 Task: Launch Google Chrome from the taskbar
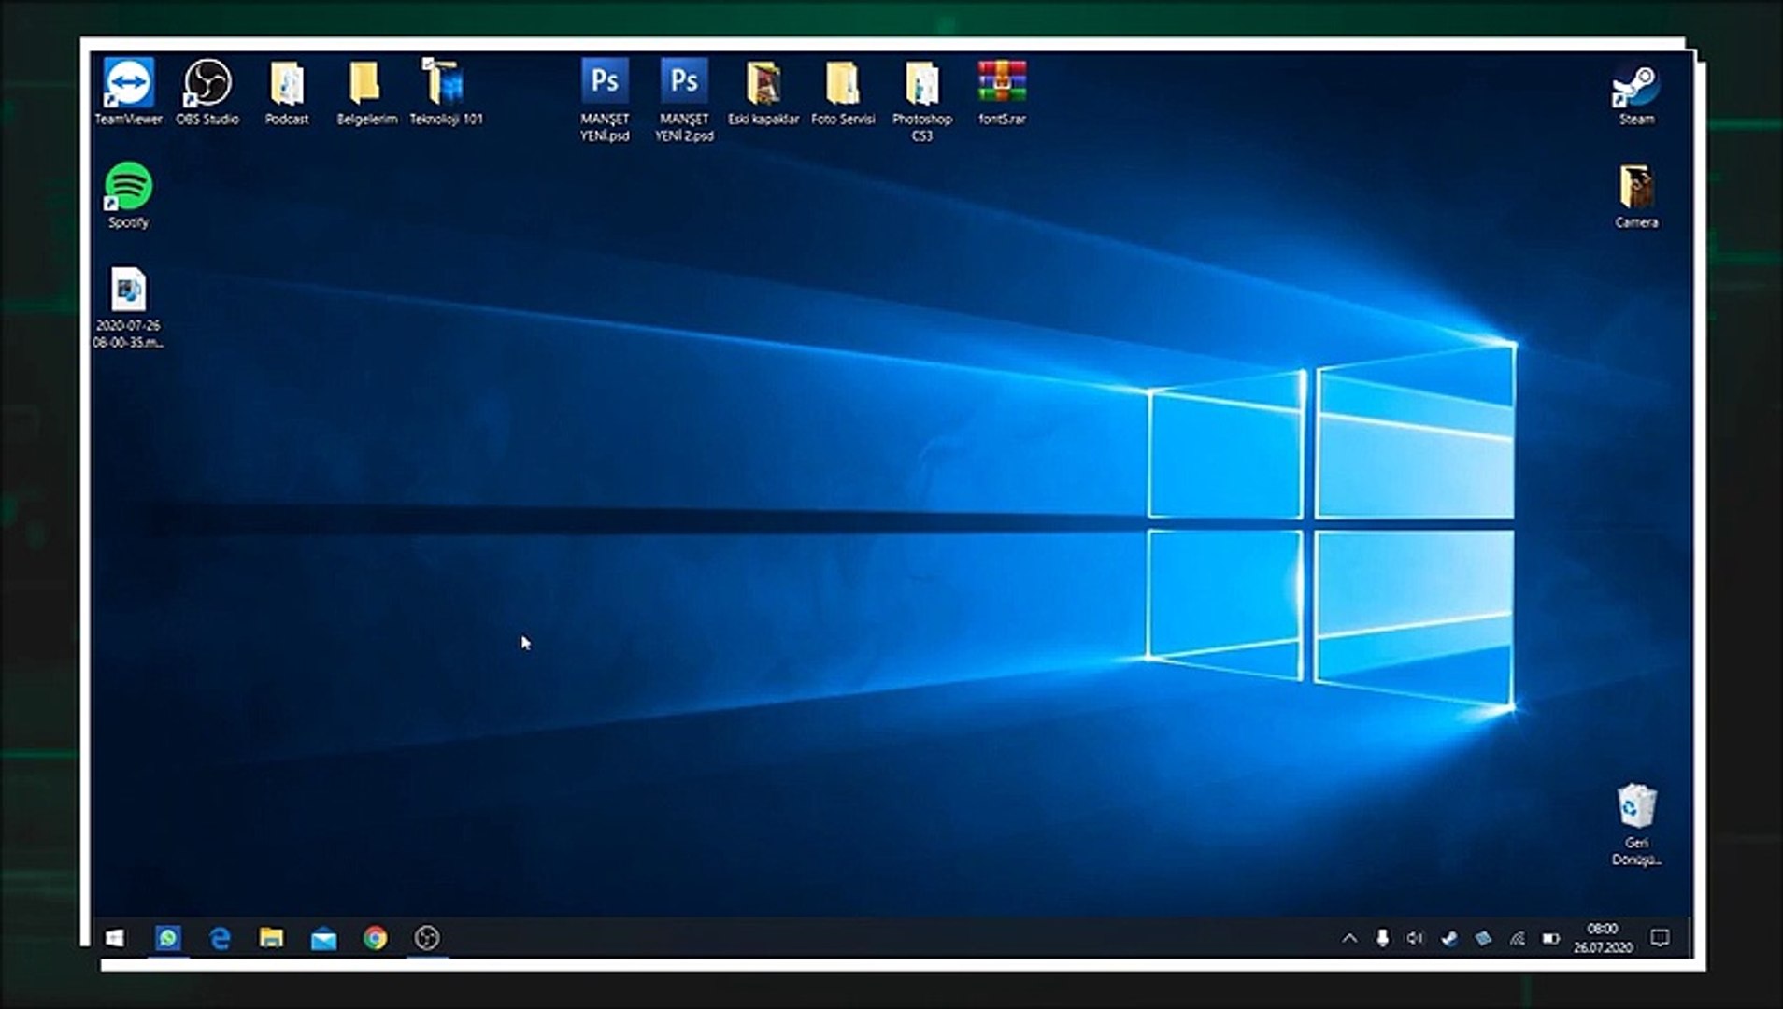coord(376,938)
